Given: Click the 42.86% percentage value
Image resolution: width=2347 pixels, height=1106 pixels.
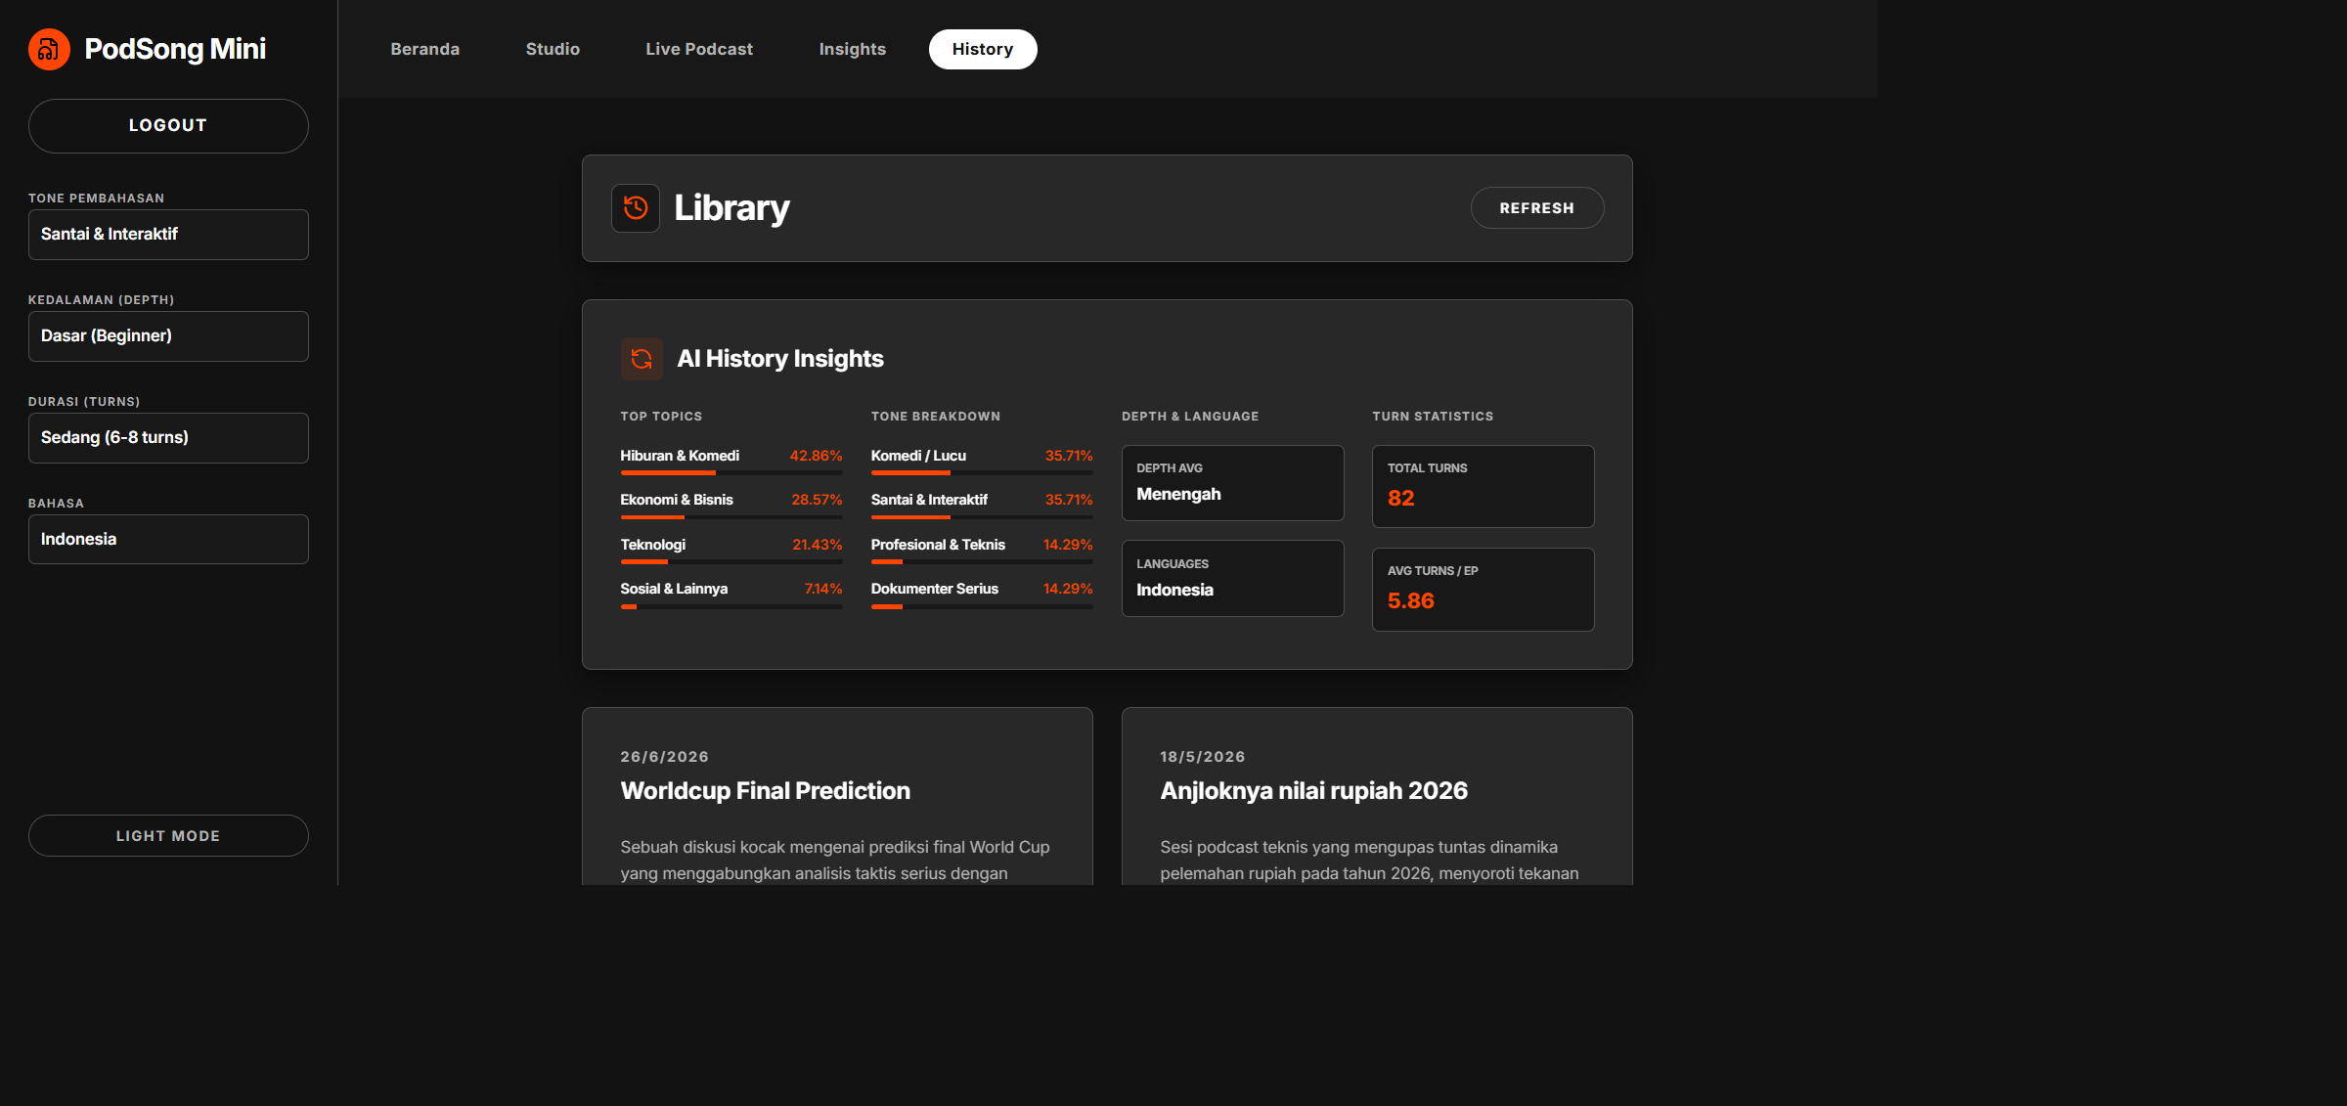Looking at the screenshot, I should 817,456.
